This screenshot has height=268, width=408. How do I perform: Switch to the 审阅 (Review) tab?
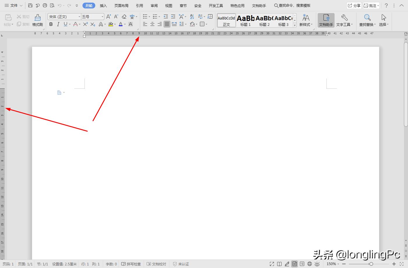click(x=154, y=6)
